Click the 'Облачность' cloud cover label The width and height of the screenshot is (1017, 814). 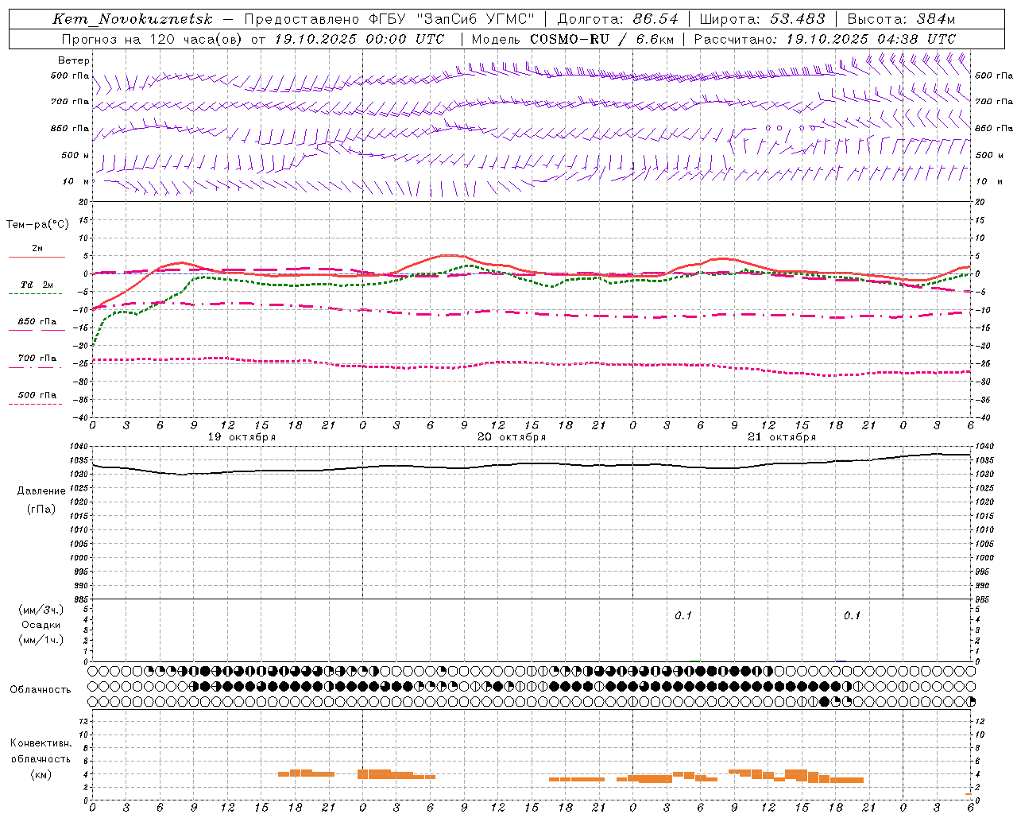(41, 690)
